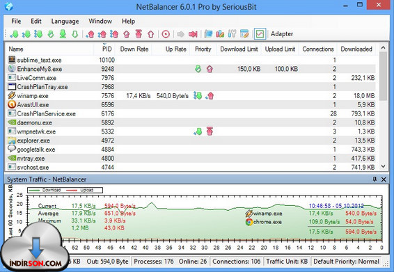This screenshot has width=394, height=272.
Task: Open the Help menu
Action: pyautogui.click(x=128, y=21)
